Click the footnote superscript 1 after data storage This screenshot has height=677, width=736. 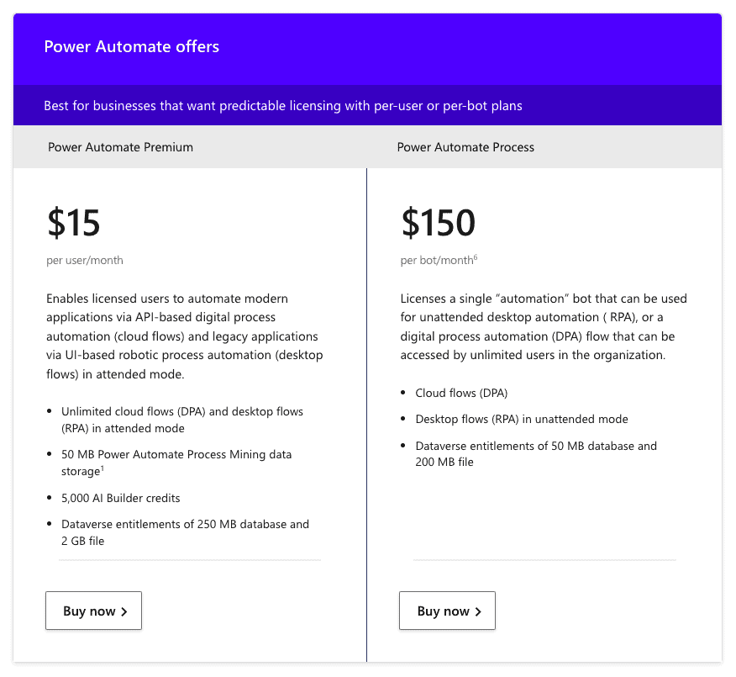[101, 468]
